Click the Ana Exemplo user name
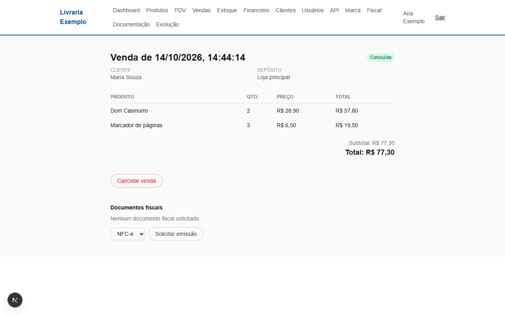The image size is (505, 315). [x=414, y=17]
